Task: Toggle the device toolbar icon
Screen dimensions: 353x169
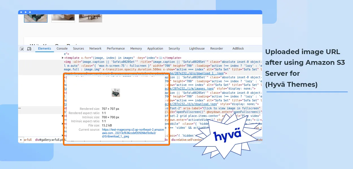Action: coord(29,49)
